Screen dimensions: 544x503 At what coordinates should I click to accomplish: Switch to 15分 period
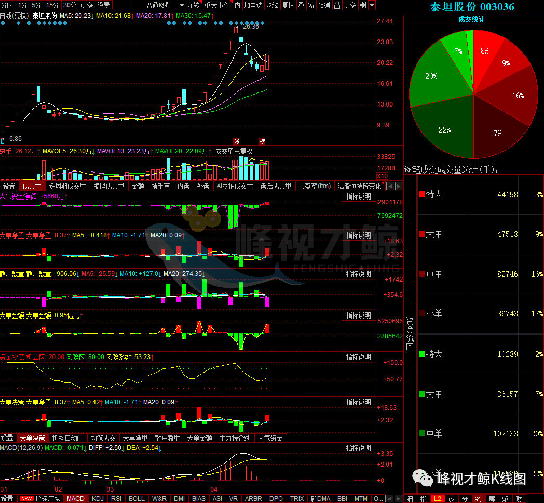[52, 5]
